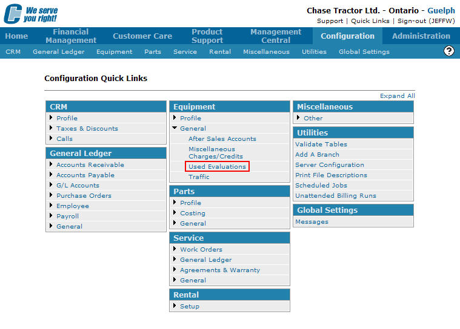Open the Product Support tab
The height and width of the screenshot is (329, 460).
pos(207,36)
